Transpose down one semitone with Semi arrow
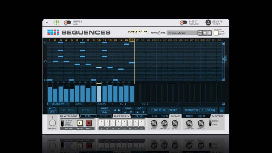 coord(131,112)
